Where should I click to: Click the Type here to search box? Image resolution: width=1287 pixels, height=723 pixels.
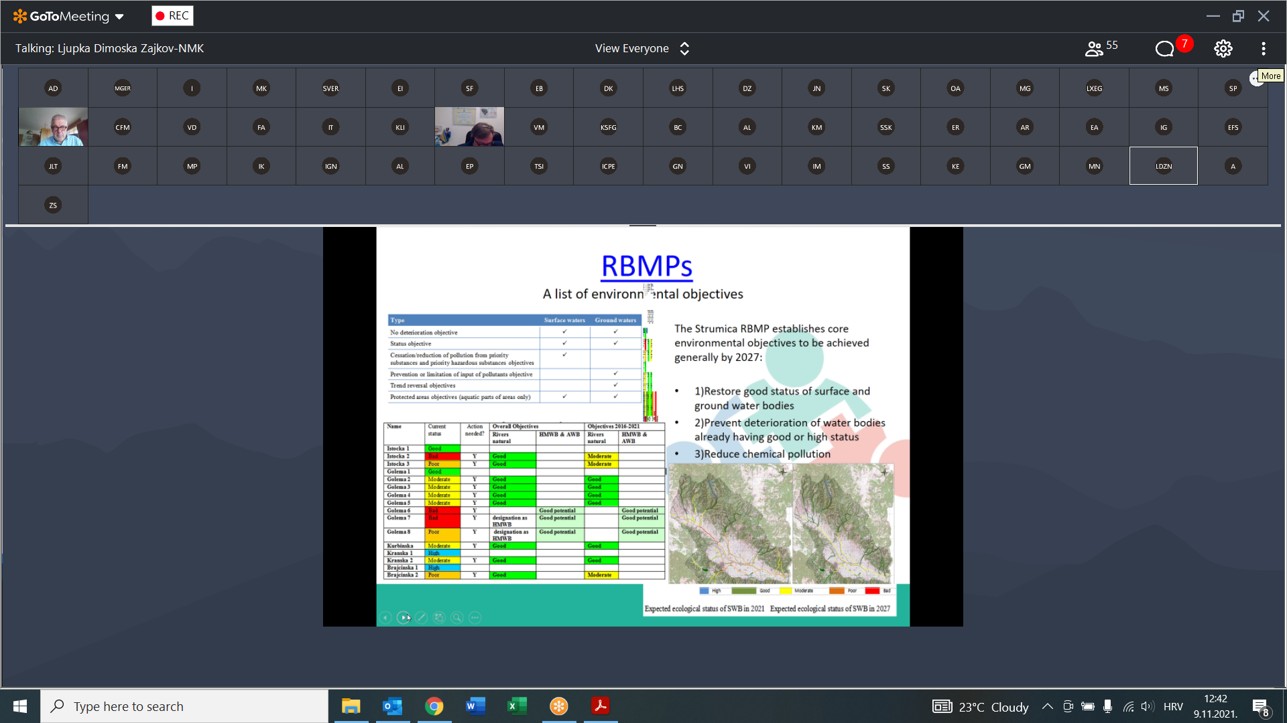pos(184,706)
